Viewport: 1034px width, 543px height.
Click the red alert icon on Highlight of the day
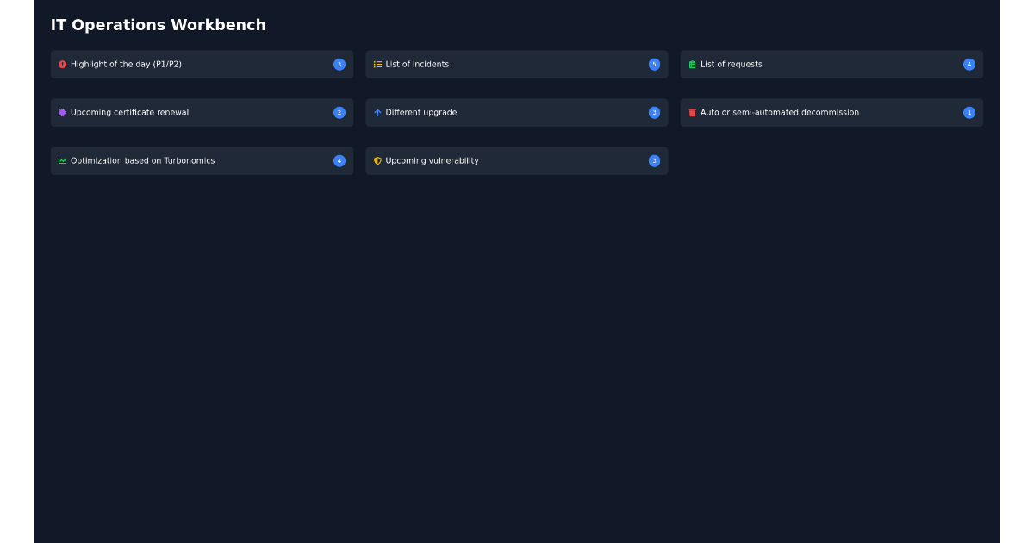[x=61, y=64]
